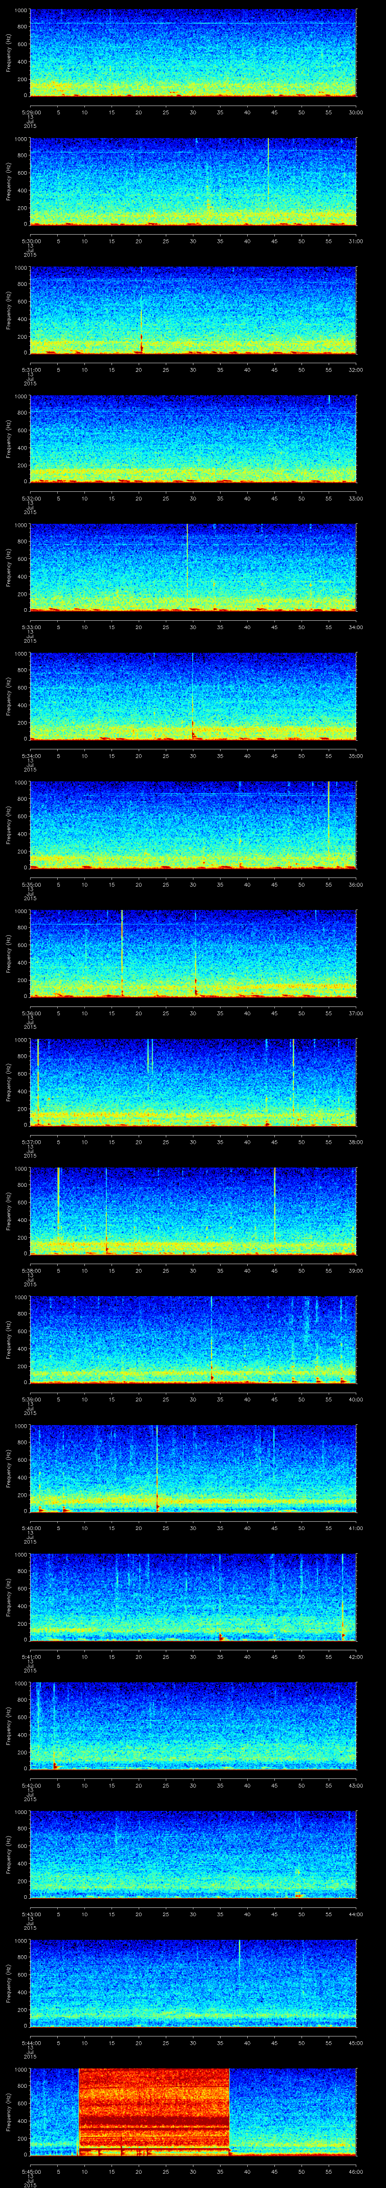Click the 5:33:00 start time label
This screenshot has height=2188, width=386.
[31, 626]
